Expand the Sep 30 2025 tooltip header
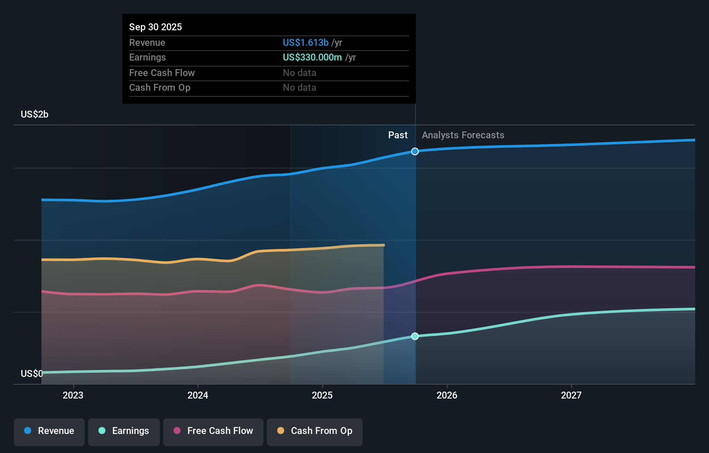The image size is (709, 453). (x=155, y=27)
